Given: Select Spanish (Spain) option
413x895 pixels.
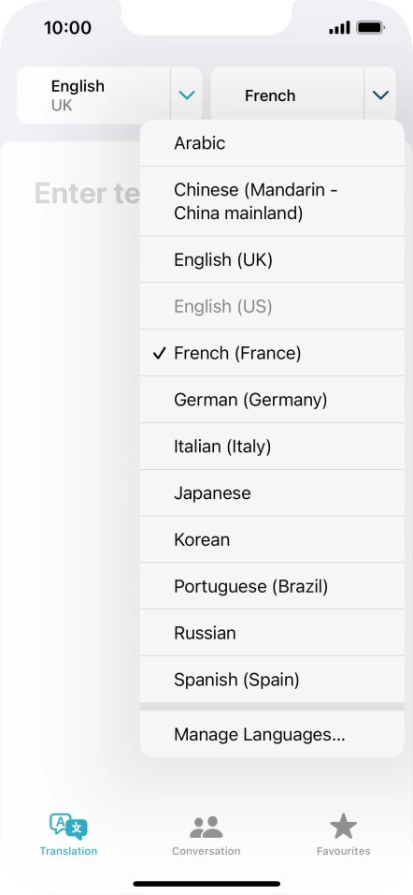Looking at the screenshot, I should click(x=272, y=680).
